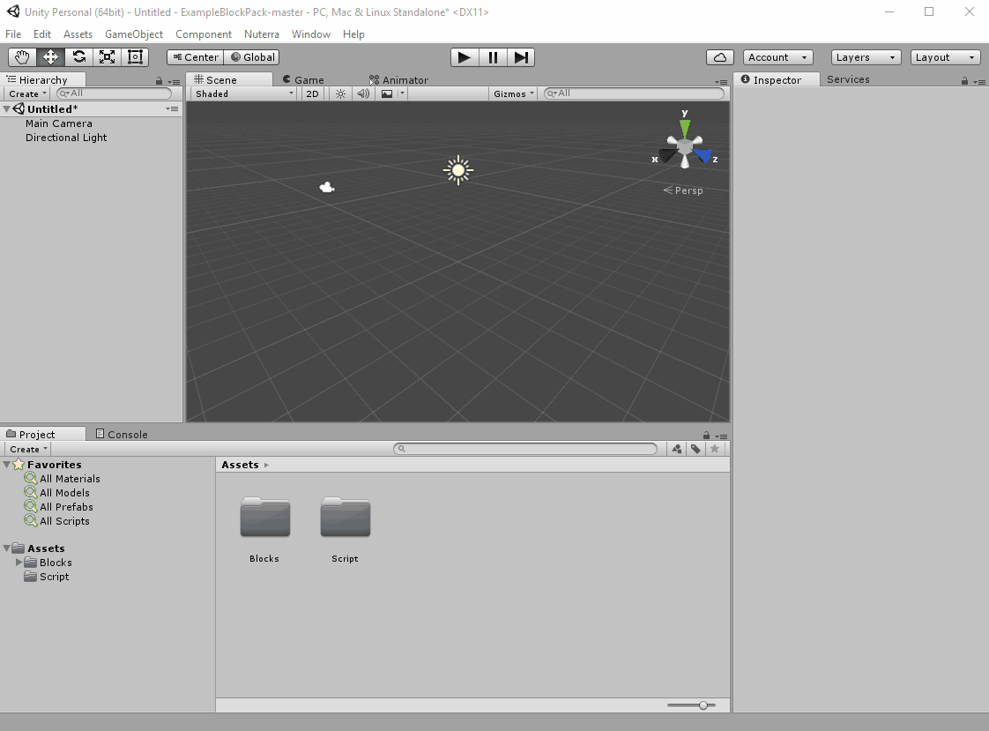Lock the Inspector panel
The height and width of the screenshot is (731, 989).
[964, 81]
